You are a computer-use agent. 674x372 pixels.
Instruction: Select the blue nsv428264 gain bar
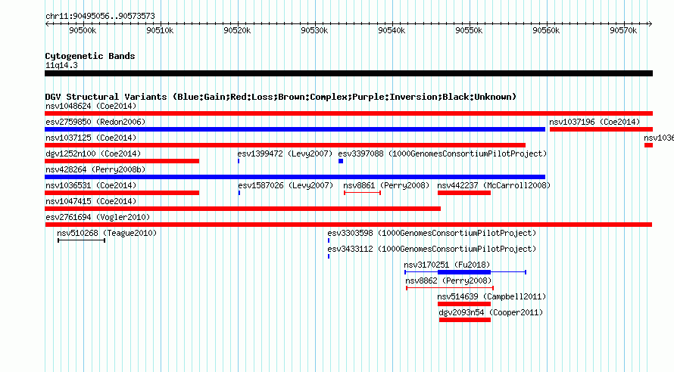(295, 177)
